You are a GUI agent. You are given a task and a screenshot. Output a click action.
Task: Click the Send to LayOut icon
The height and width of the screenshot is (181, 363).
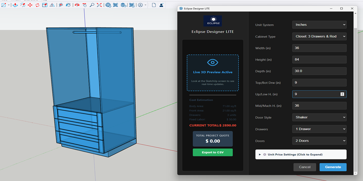tap(124, 5)
